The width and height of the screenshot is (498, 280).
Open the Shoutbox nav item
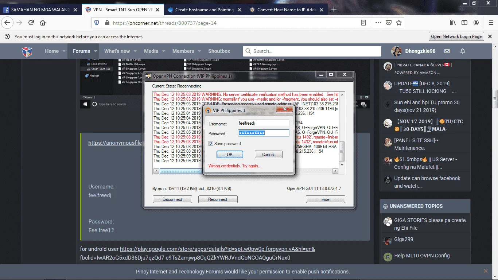tap(219, 51)
